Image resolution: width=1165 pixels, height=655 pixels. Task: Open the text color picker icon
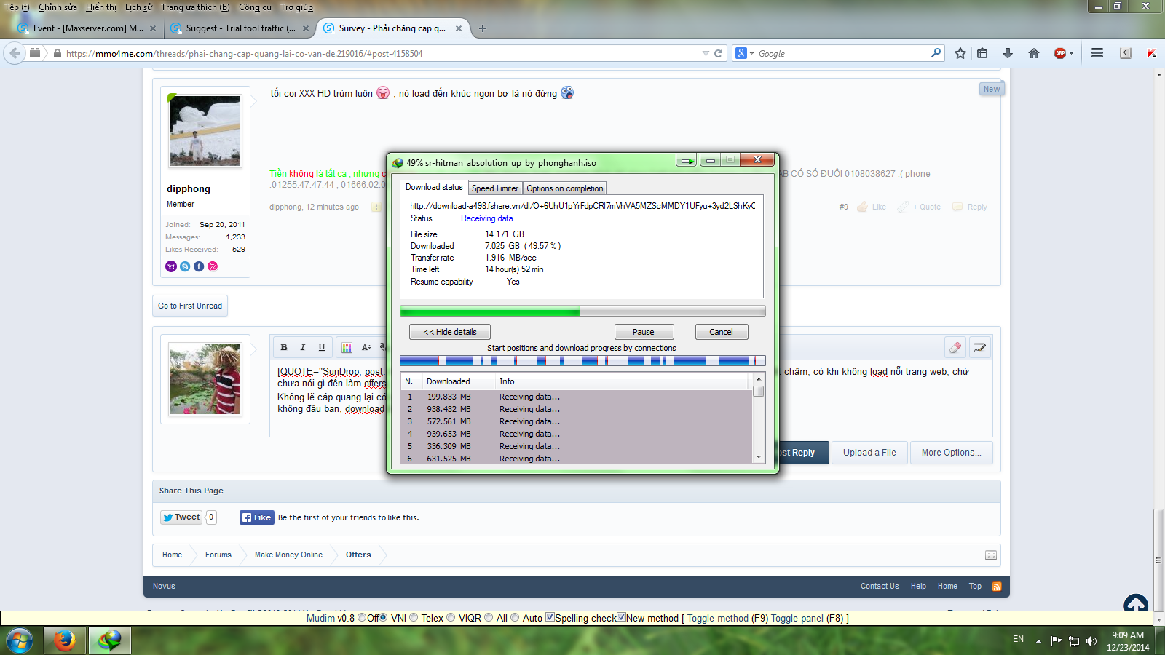[x=347, y=347]
